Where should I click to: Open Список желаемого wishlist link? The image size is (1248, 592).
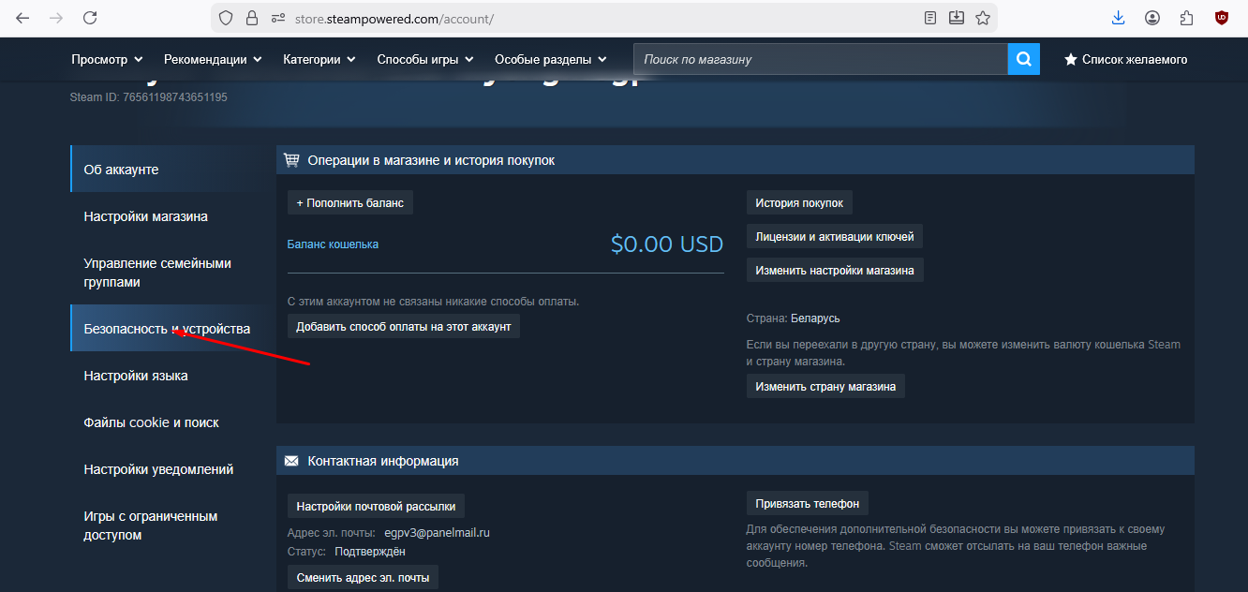[x=1125, y=59]
